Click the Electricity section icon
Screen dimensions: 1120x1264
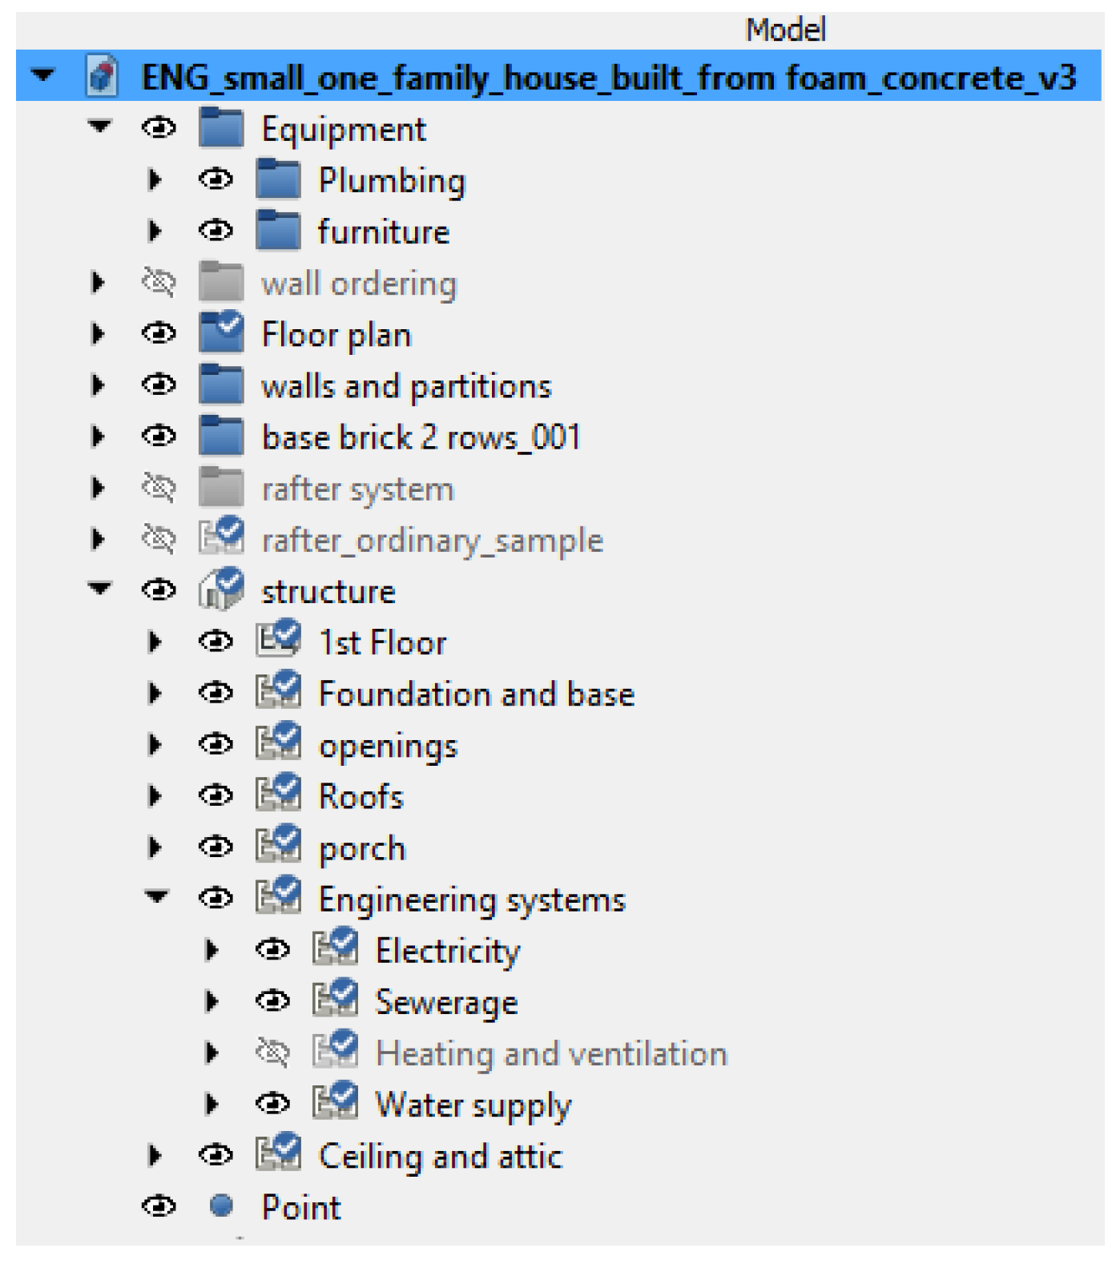pos(335,948)
